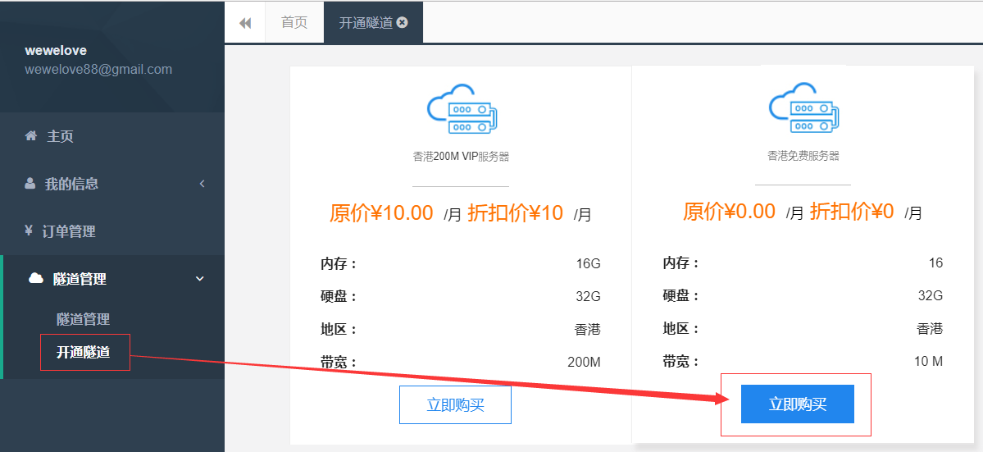
Task: Click 立即购买 for the VIP server
Action: 455,404
